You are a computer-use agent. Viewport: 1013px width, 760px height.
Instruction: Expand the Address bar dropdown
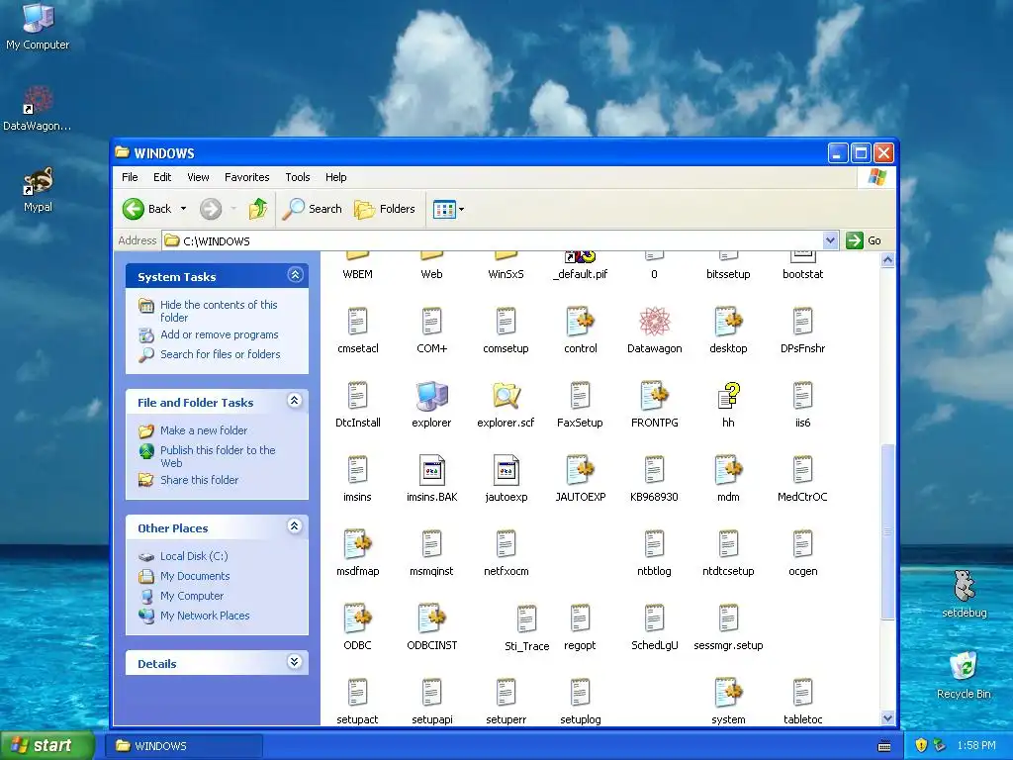pyautogui.click(x=831, y=240)
